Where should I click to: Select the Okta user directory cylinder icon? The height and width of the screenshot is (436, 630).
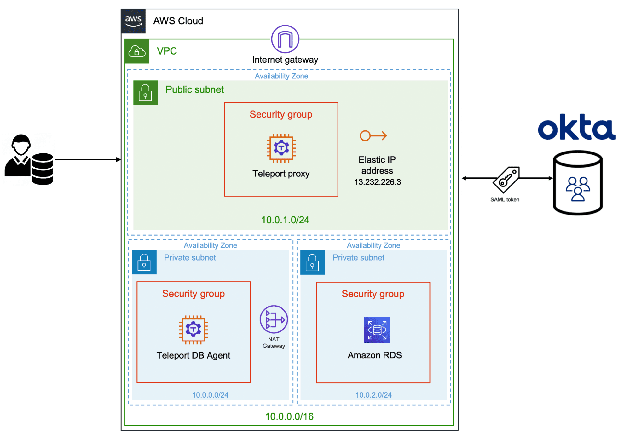coord(578,183)
